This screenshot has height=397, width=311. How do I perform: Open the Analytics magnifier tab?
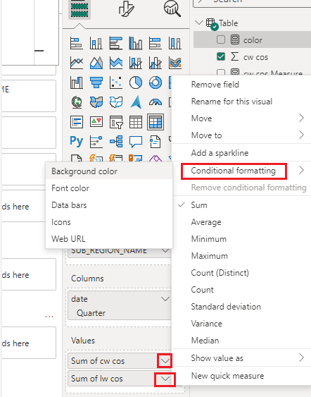[172, 8]
